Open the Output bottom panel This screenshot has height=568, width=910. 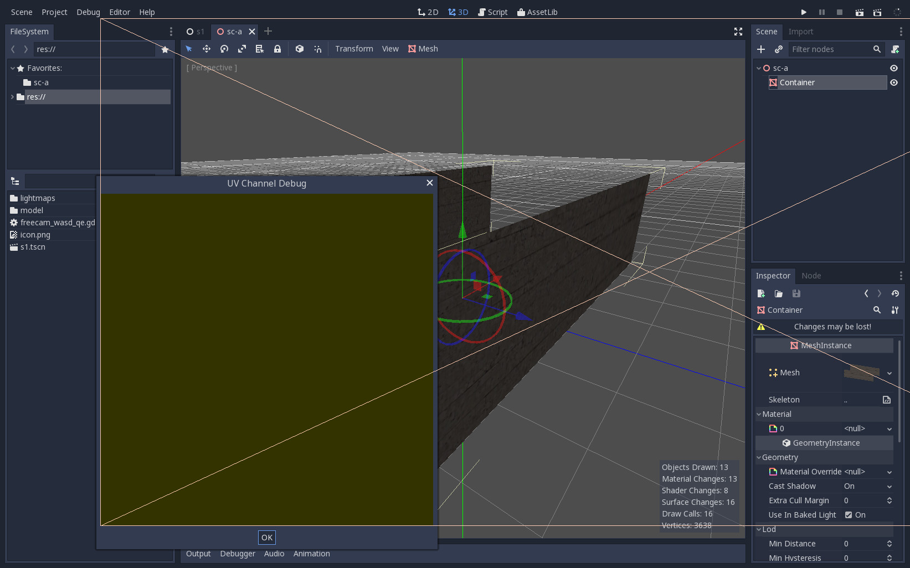[198, 554]
